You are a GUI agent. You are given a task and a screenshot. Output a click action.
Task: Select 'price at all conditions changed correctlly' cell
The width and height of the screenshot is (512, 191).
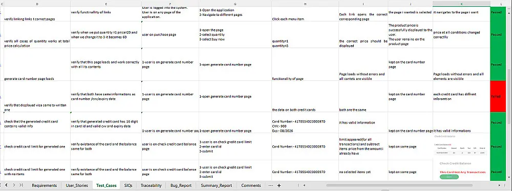pyautogui.click(x=461, y=35)
